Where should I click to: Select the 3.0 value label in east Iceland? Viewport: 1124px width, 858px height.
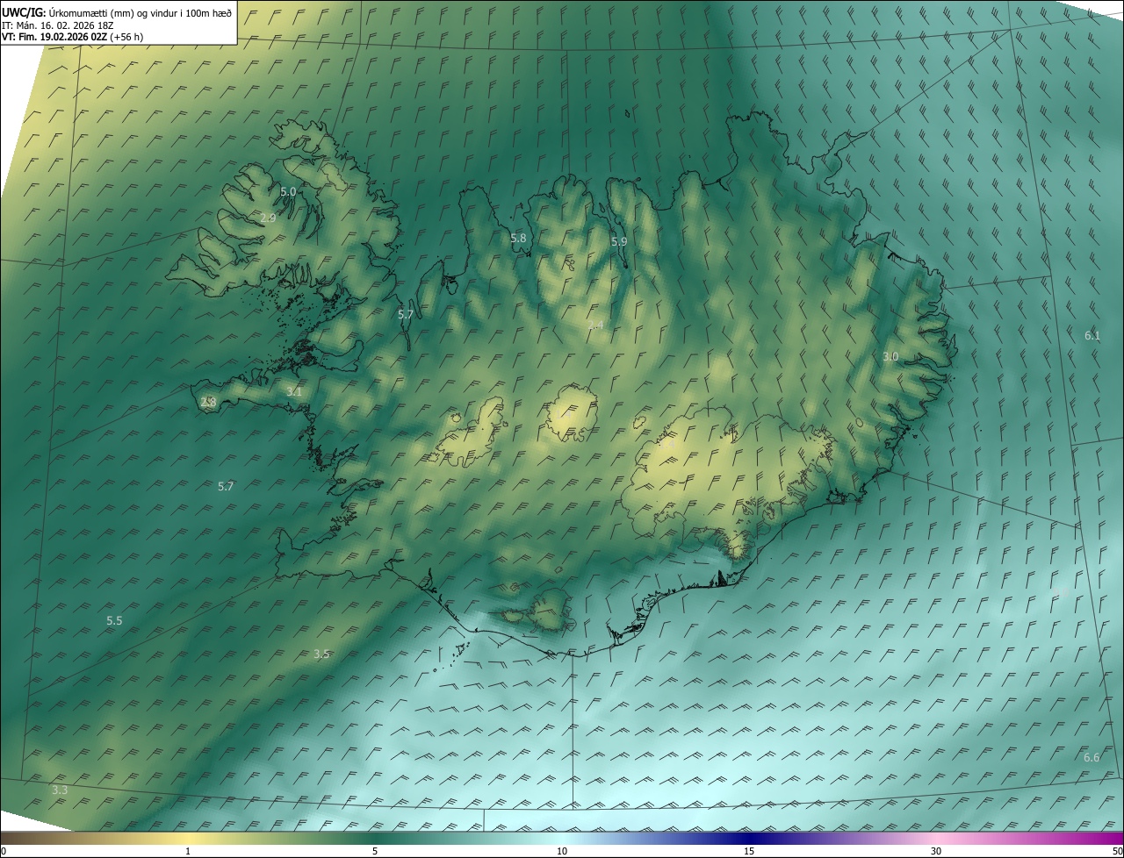point(890,356)
